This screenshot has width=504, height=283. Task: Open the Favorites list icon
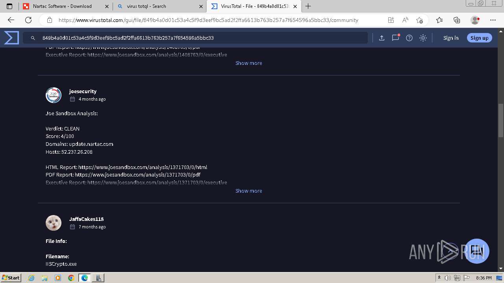coord(439,20)
